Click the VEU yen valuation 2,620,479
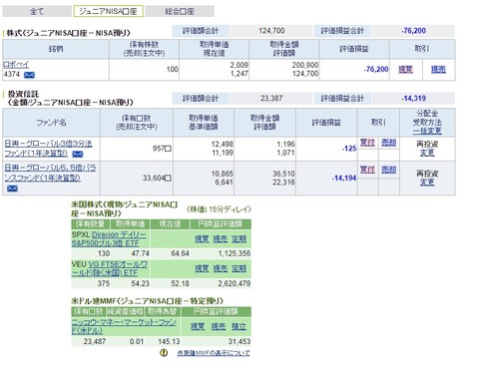 pyautogui.click(x=235, y=283)
